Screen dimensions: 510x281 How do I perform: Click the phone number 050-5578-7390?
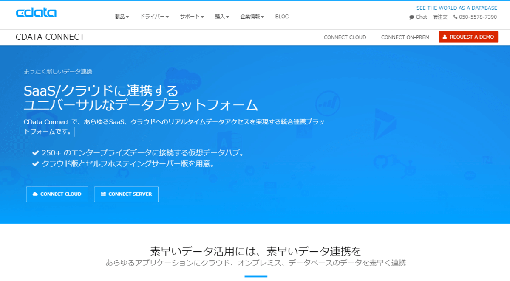click(475, 17)
